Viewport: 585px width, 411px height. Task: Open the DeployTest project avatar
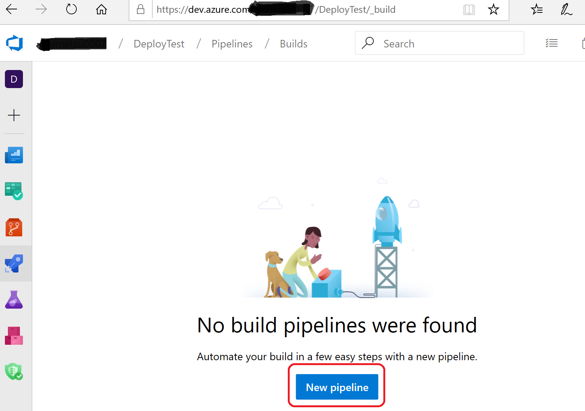(14, 79)
